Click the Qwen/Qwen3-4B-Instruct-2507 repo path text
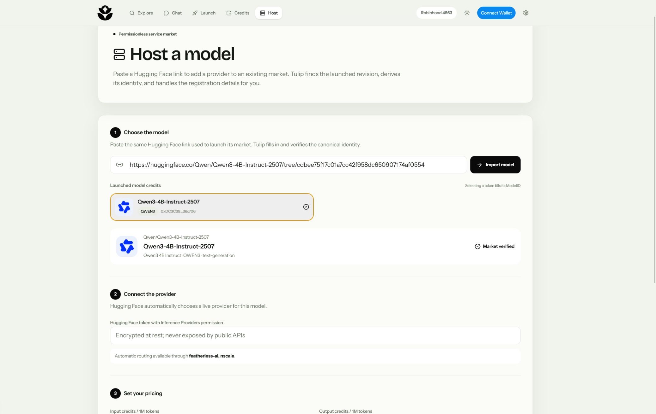The image size is (656, 414). [176, 237]
